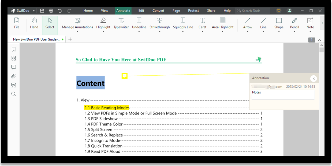Select New SwifDoo PDF User Guide tab
This screenshot has width=332, height=166.
(38, 39)
